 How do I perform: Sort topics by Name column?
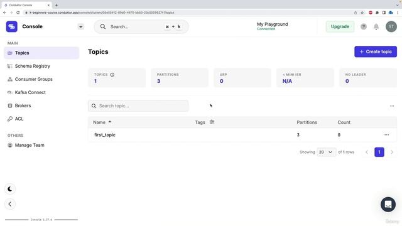point(102,122)
